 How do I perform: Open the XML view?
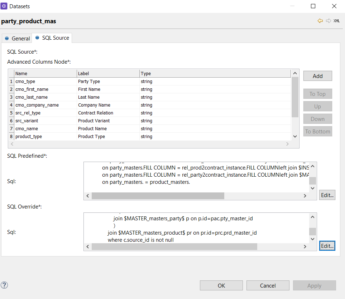point(336,20)
